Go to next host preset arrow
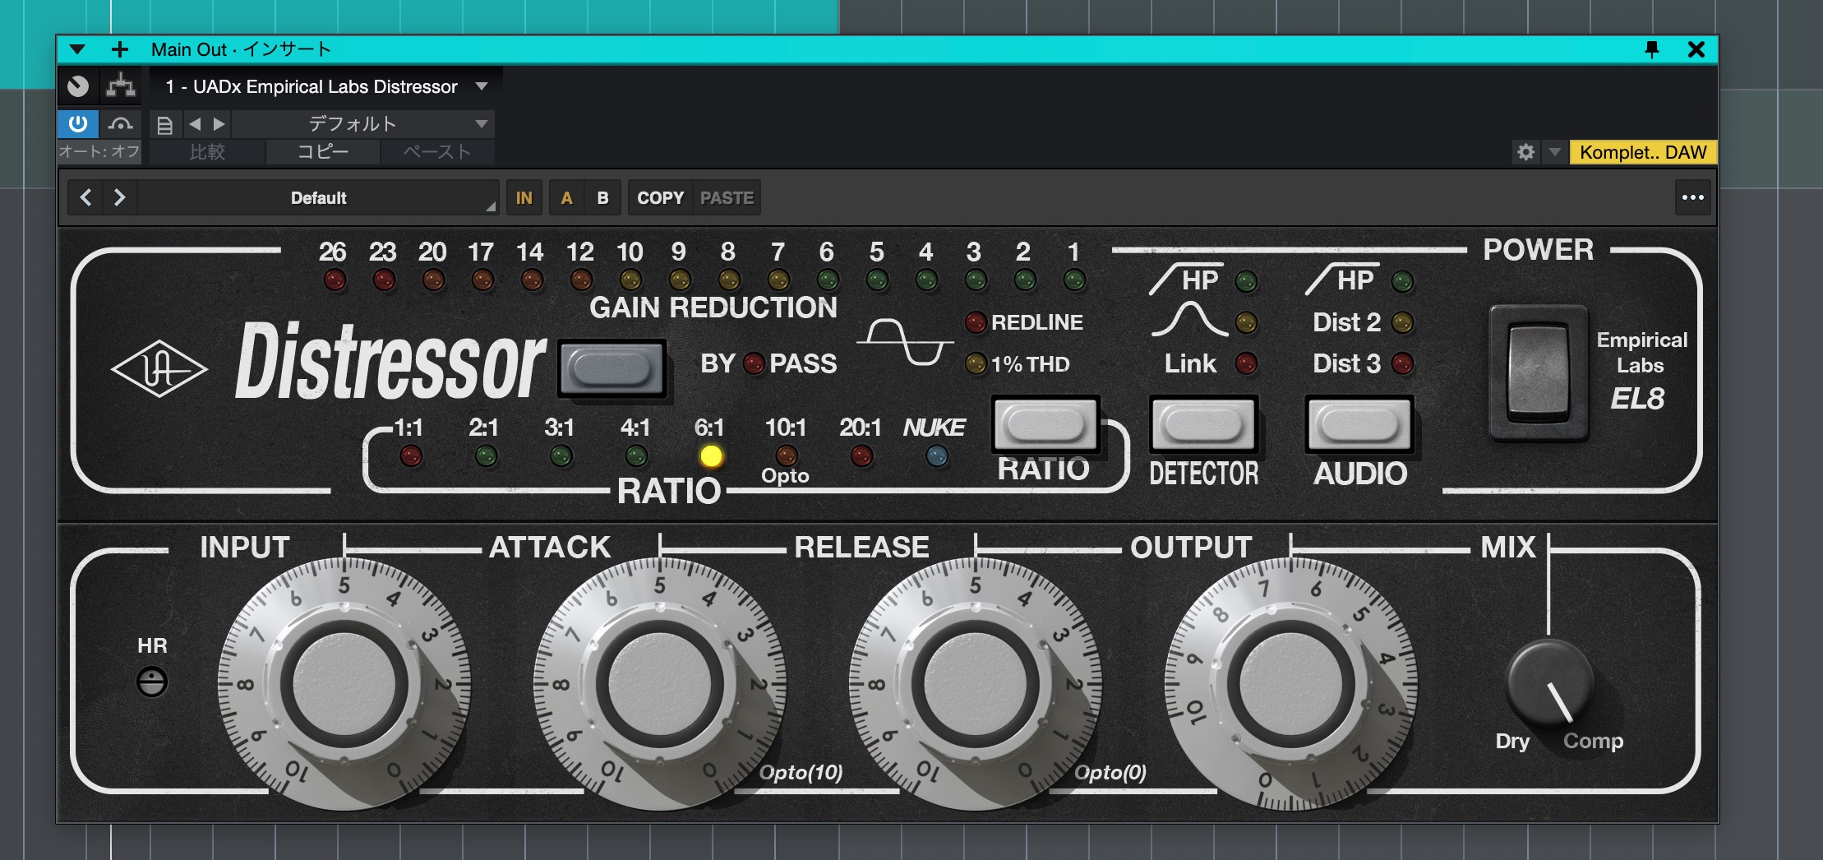1823x860 pixels. 219,124
